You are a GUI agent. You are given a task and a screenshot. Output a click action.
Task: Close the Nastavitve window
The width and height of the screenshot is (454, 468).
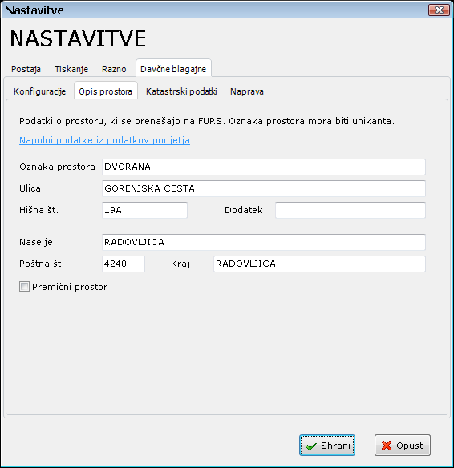pyautogui.click(x=439, y=10)
